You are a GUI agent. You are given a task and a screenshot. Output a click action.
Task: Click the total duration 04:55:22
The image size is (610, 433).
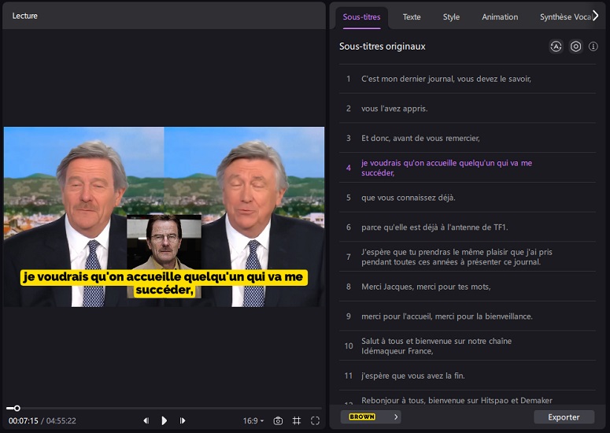point(61,421)
